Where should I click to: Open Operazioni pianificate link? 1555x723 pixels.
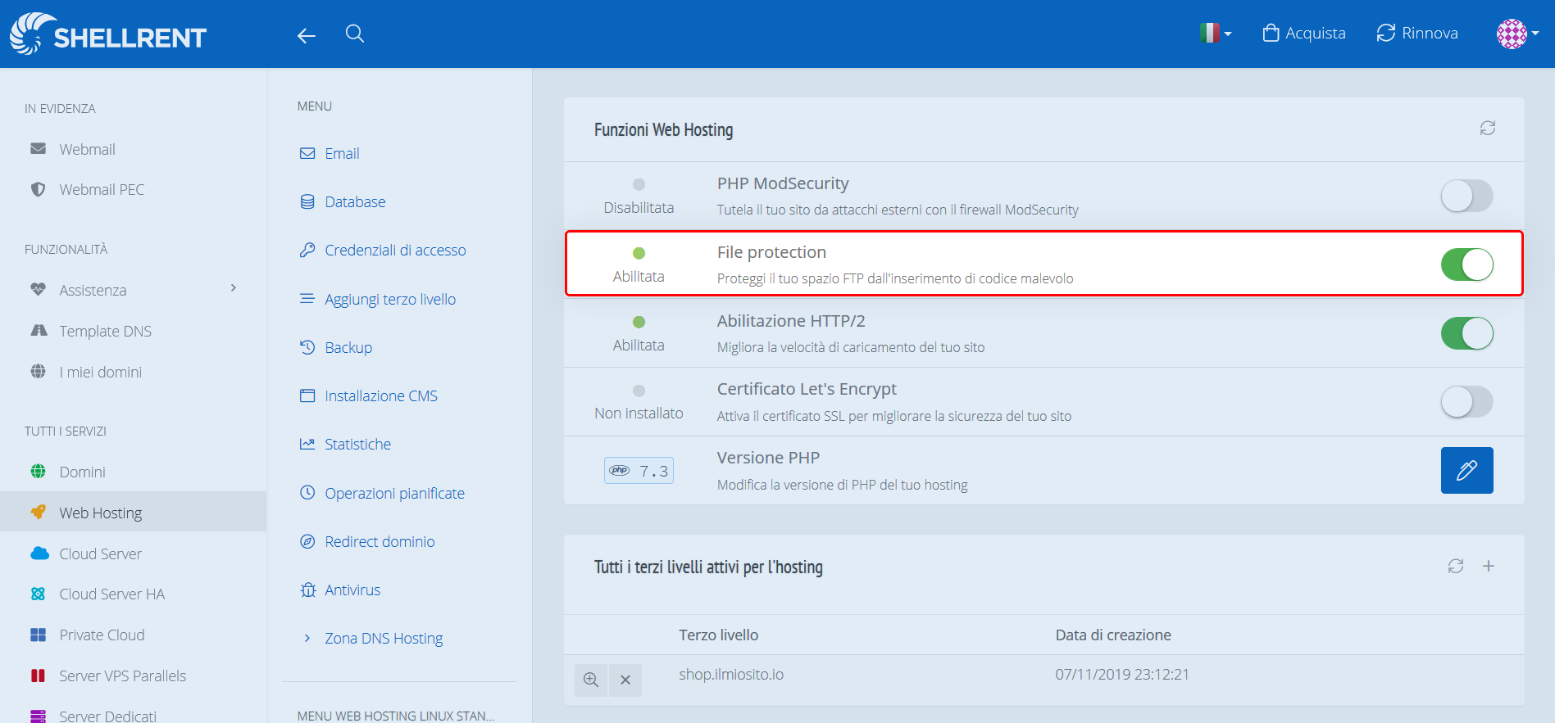coord(394,493)
